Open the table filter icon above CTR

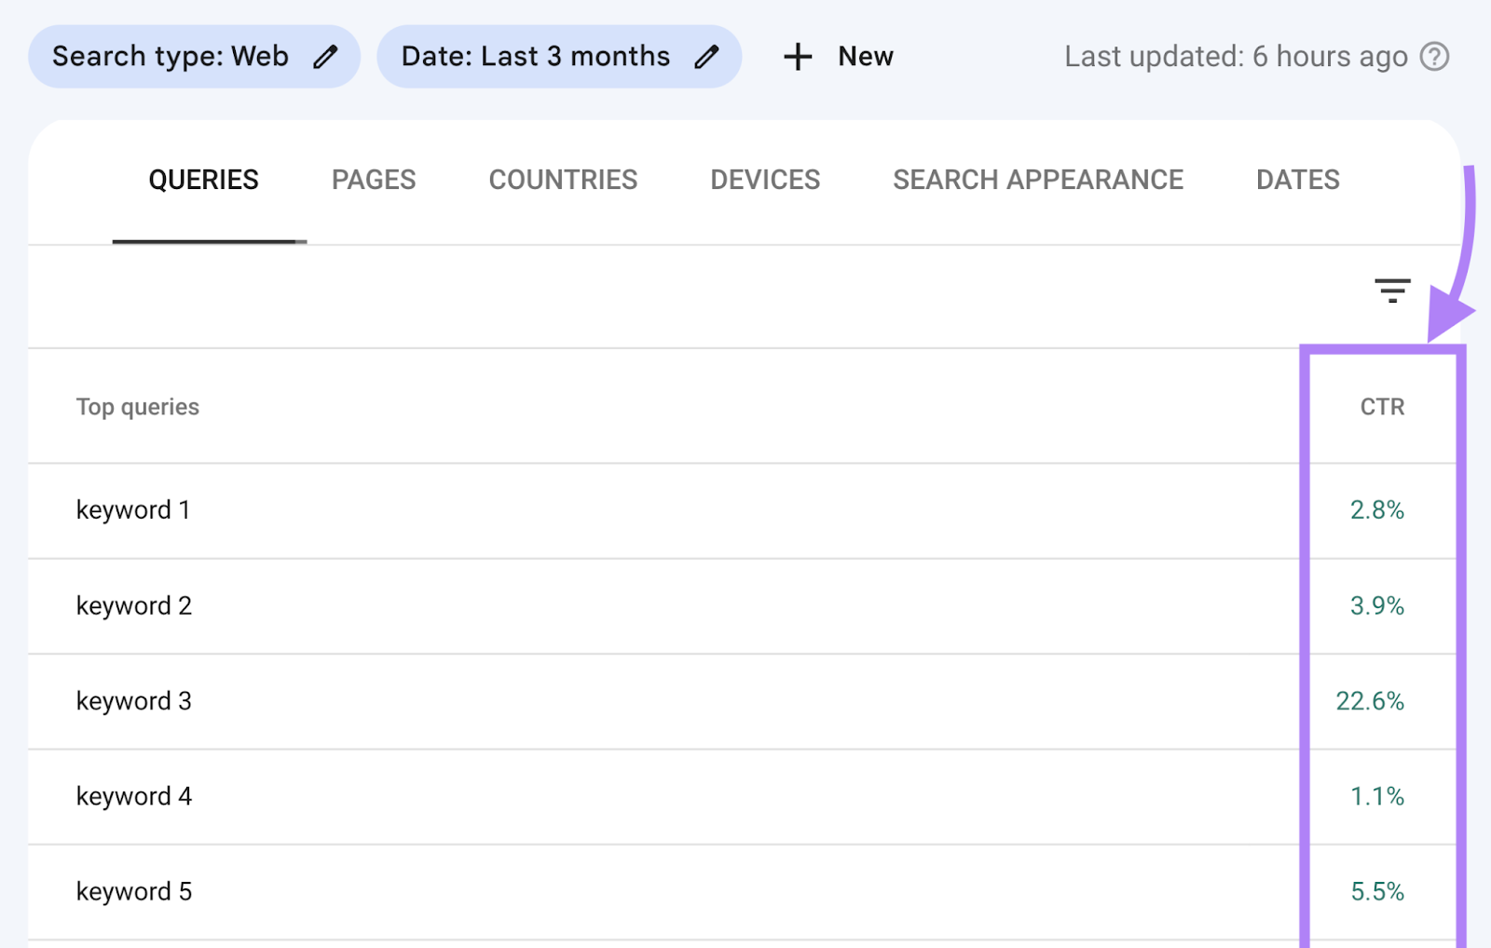tap(1392, 291)
